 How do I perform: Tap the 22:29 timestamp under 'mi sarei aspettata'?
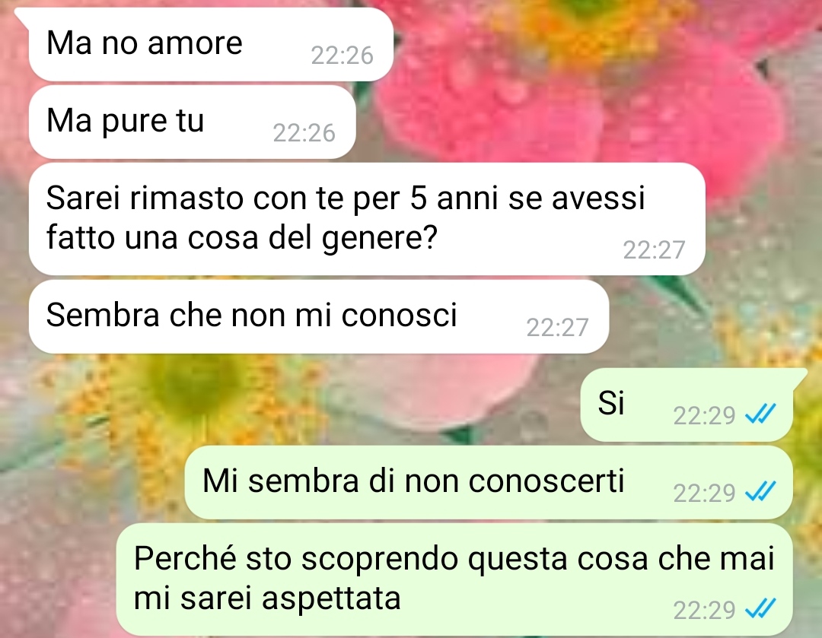(x=704, y=611)
